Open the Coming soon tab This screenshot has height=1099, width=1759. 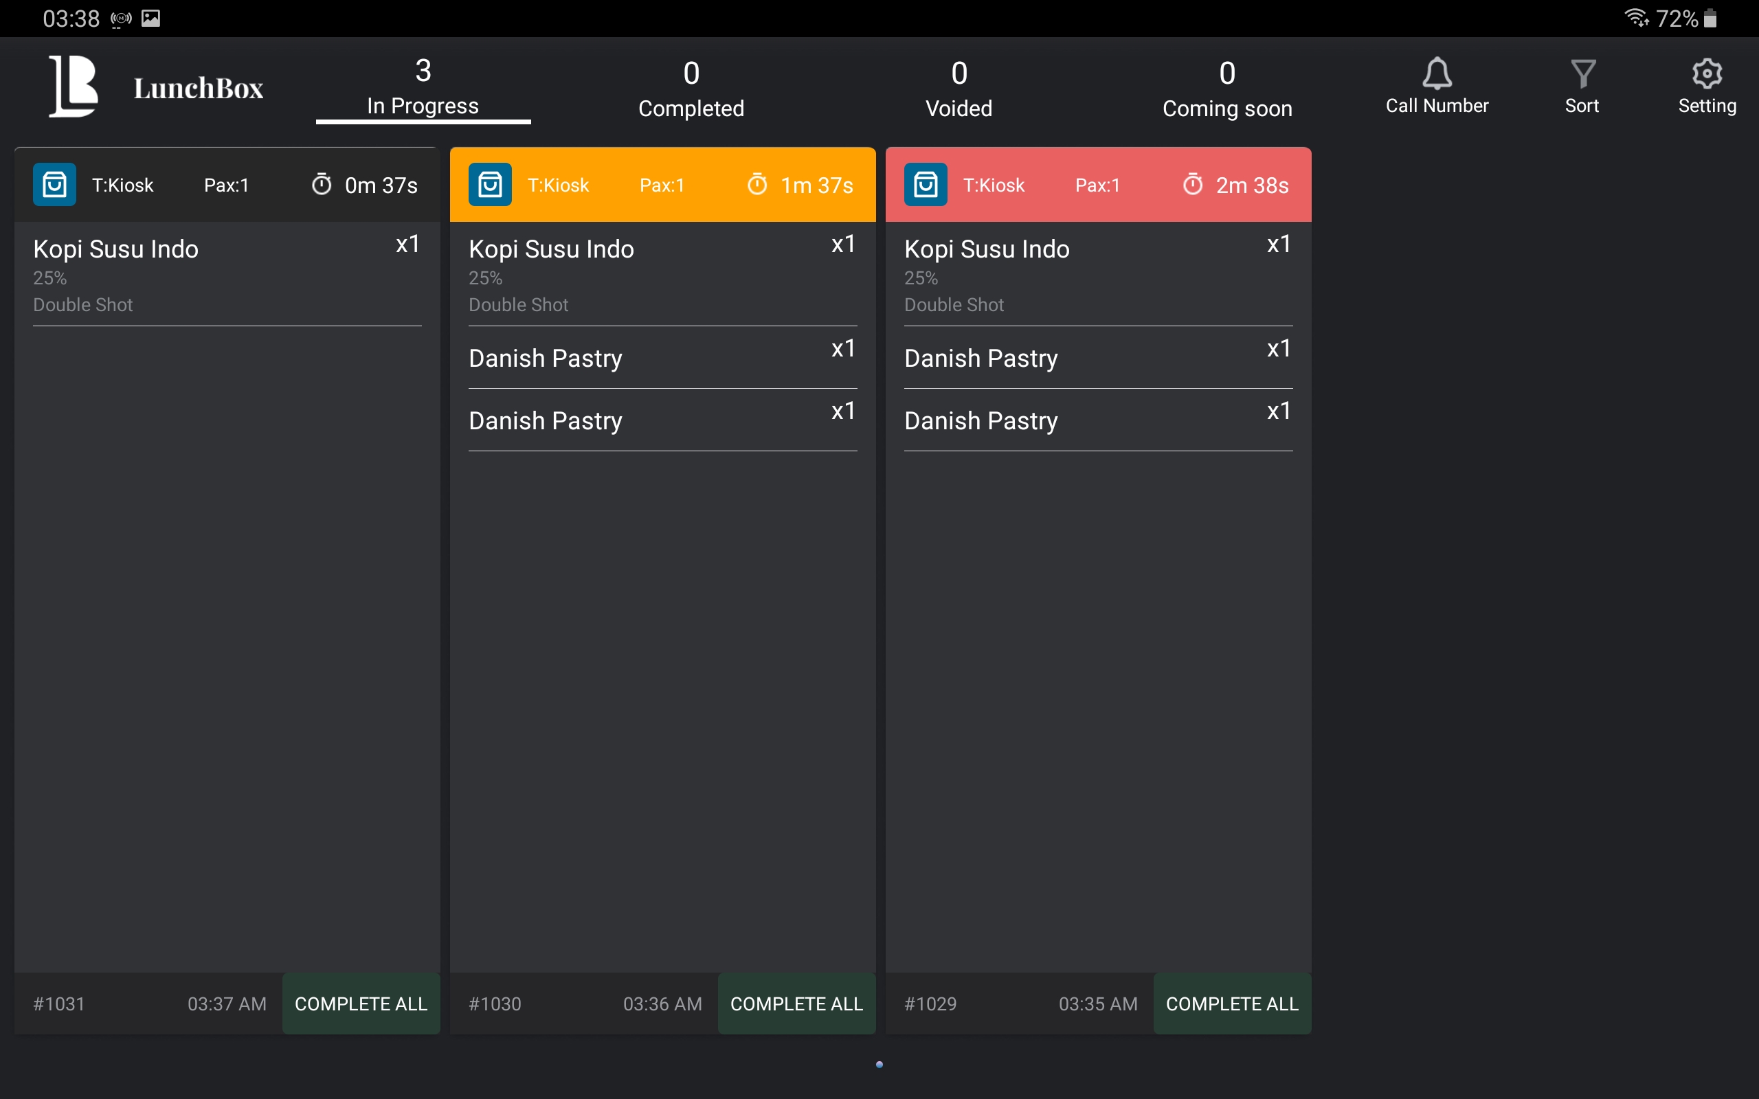(x=1227, y=89)
